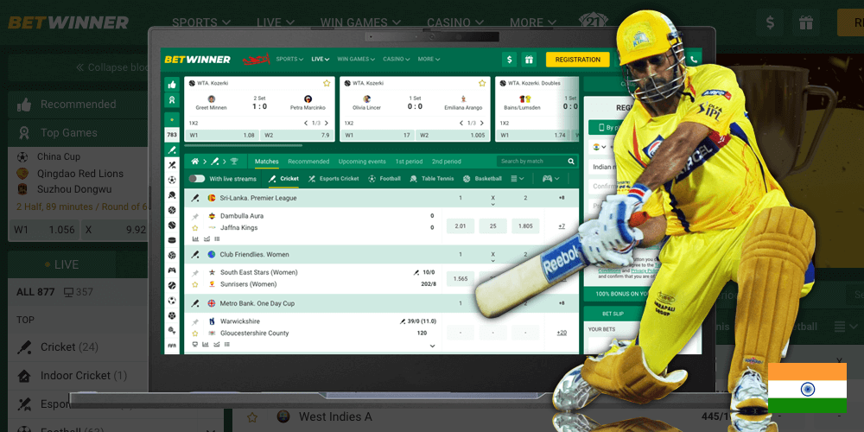Expand the more-sports list dropdown after Basketball
864x432 pixels.
click(517, 179)
